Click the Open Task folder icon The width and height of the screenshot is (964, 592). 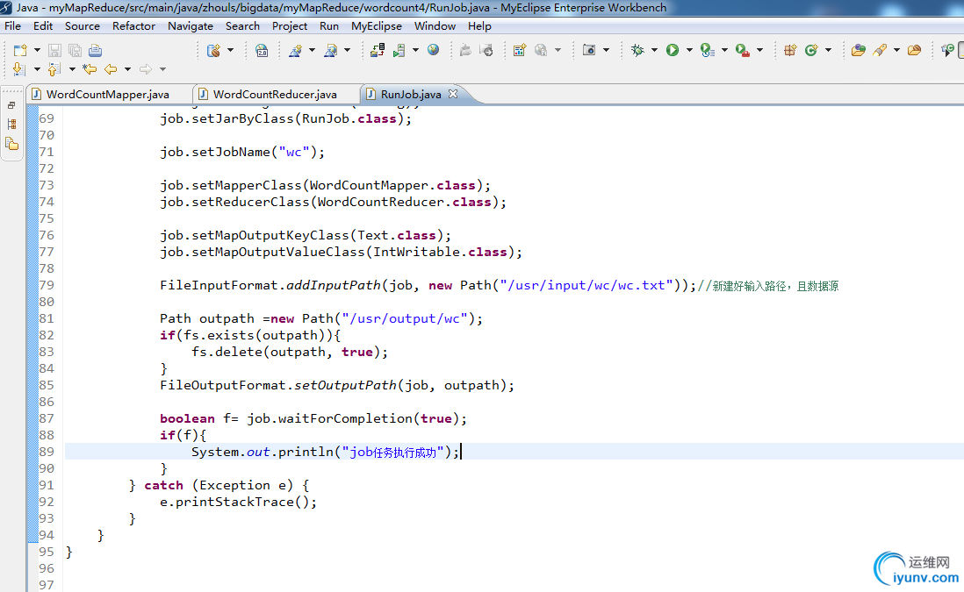coord(914,50)
